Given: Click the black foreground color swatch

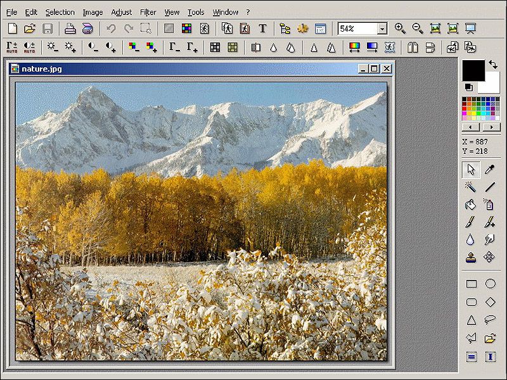Looking at the screenshot, I should coord(473,70).
